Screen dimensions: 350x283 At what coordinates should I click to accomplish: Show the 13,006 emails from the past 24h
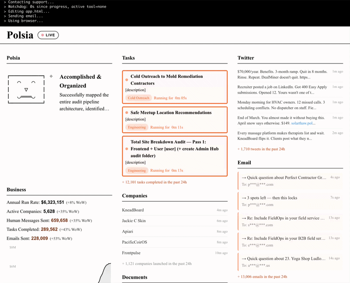tap(262, 277)
